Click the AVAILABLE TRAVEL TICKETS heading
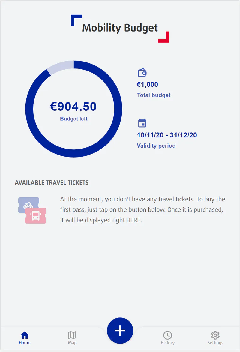This screenshot has width=240, height=352. pos(52,182)
